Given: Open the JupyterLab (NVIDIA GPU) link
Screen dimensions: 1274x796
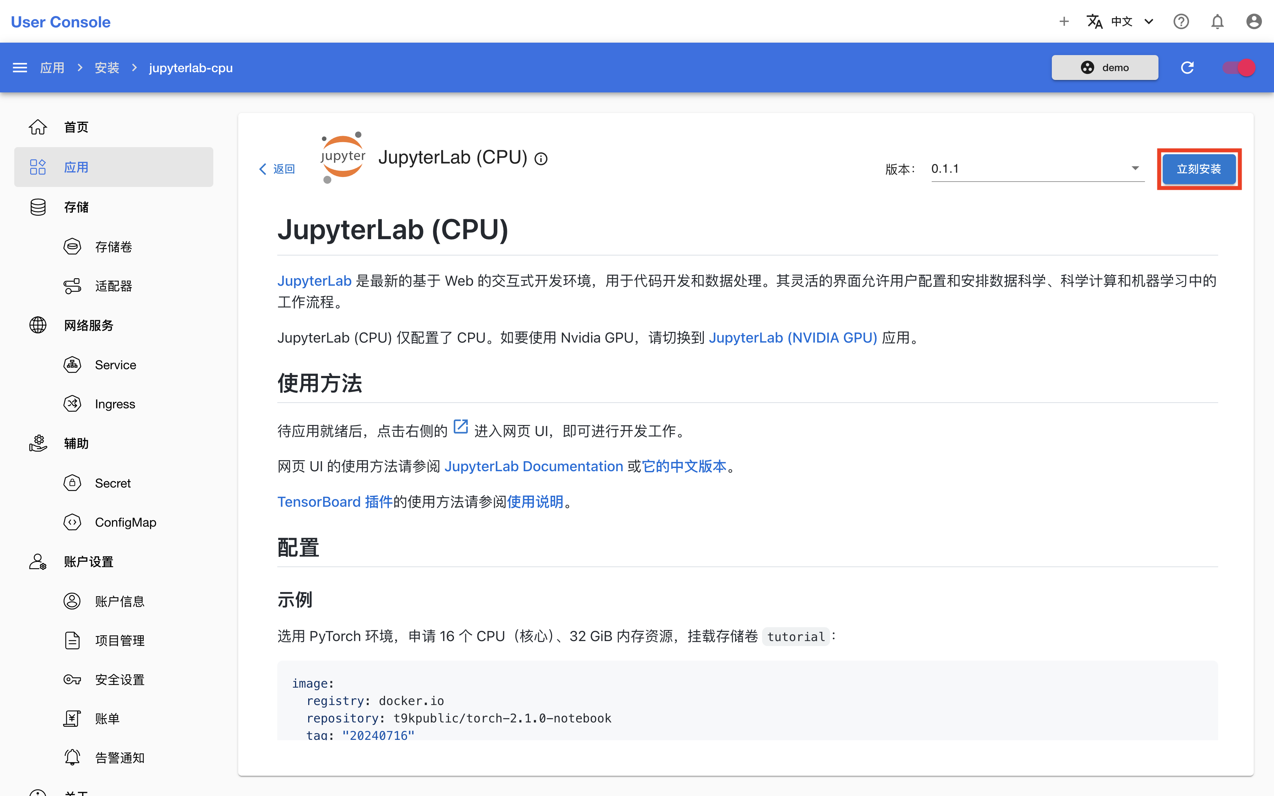Looking at the screenshot, I should tap(793, 338).
